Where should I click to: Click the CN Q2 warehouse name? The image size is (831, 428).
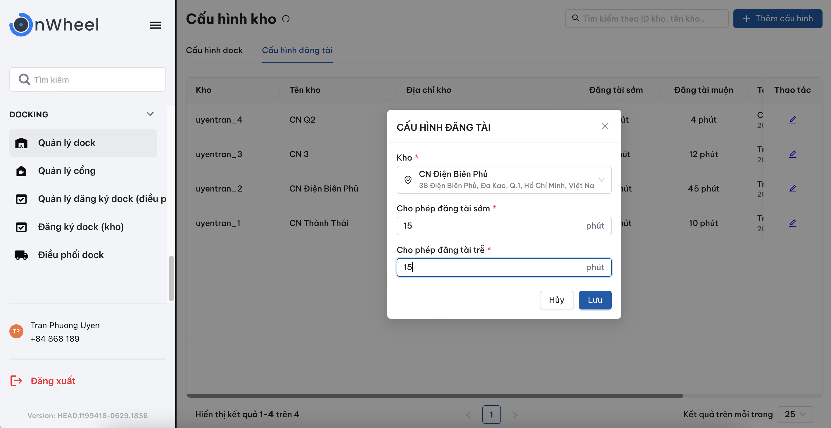coord(302,120)
